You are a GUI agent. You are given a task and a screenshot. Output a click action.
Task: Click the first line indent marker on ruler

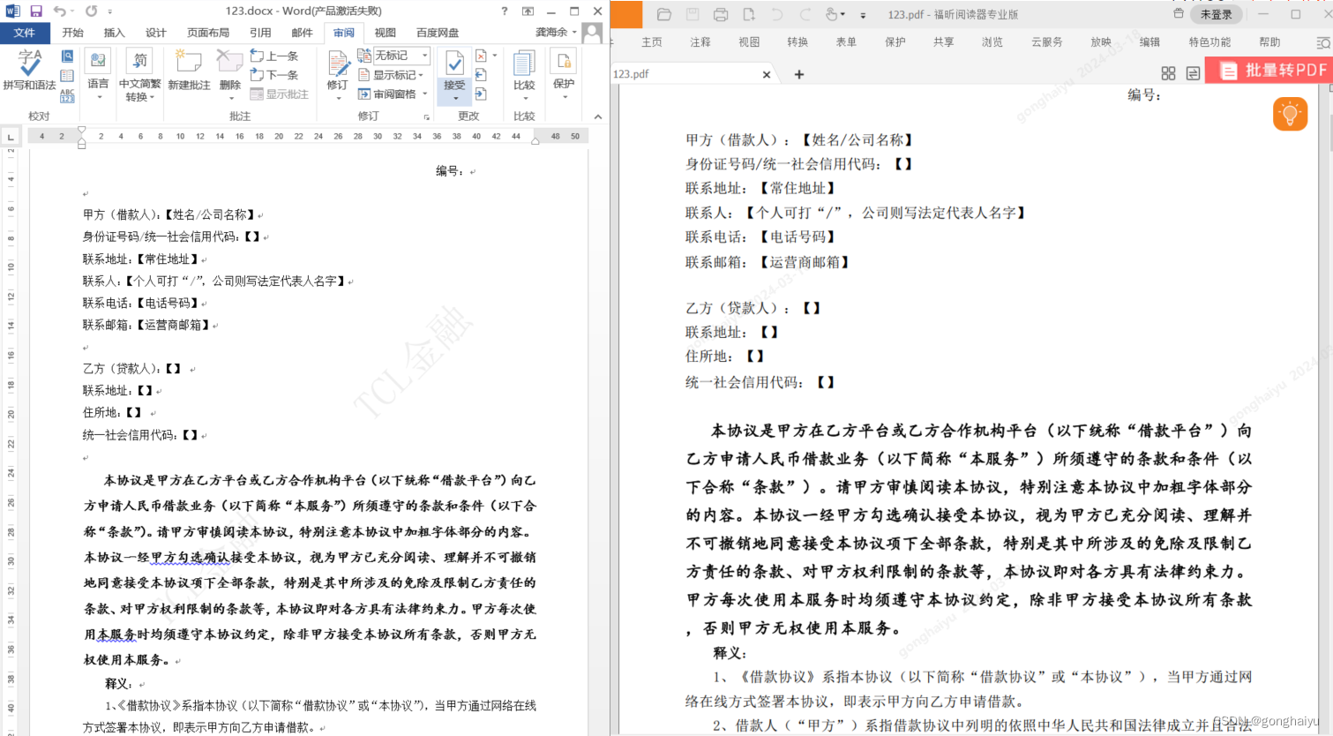81,131
